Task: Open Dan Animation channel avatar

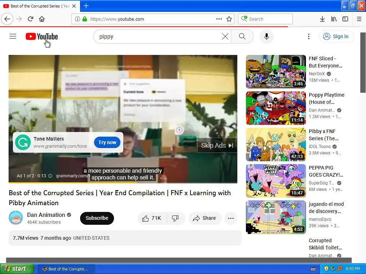Action: 16,218
